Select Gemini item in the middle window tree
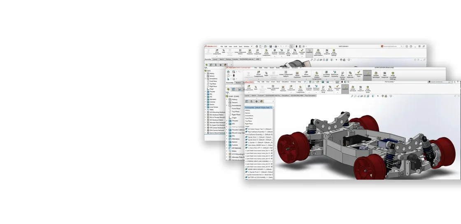The image size is (461, 224). click(x=234, y=142)
